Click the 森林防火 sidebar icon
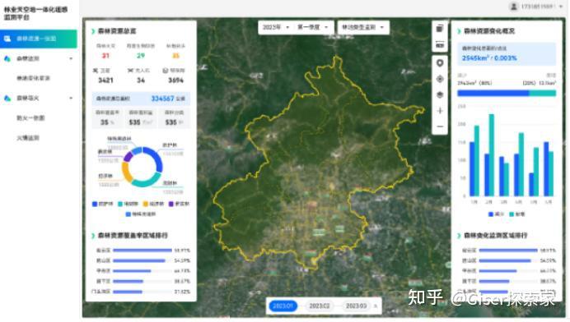The image size is (570, 322). (x=7, y=99)
